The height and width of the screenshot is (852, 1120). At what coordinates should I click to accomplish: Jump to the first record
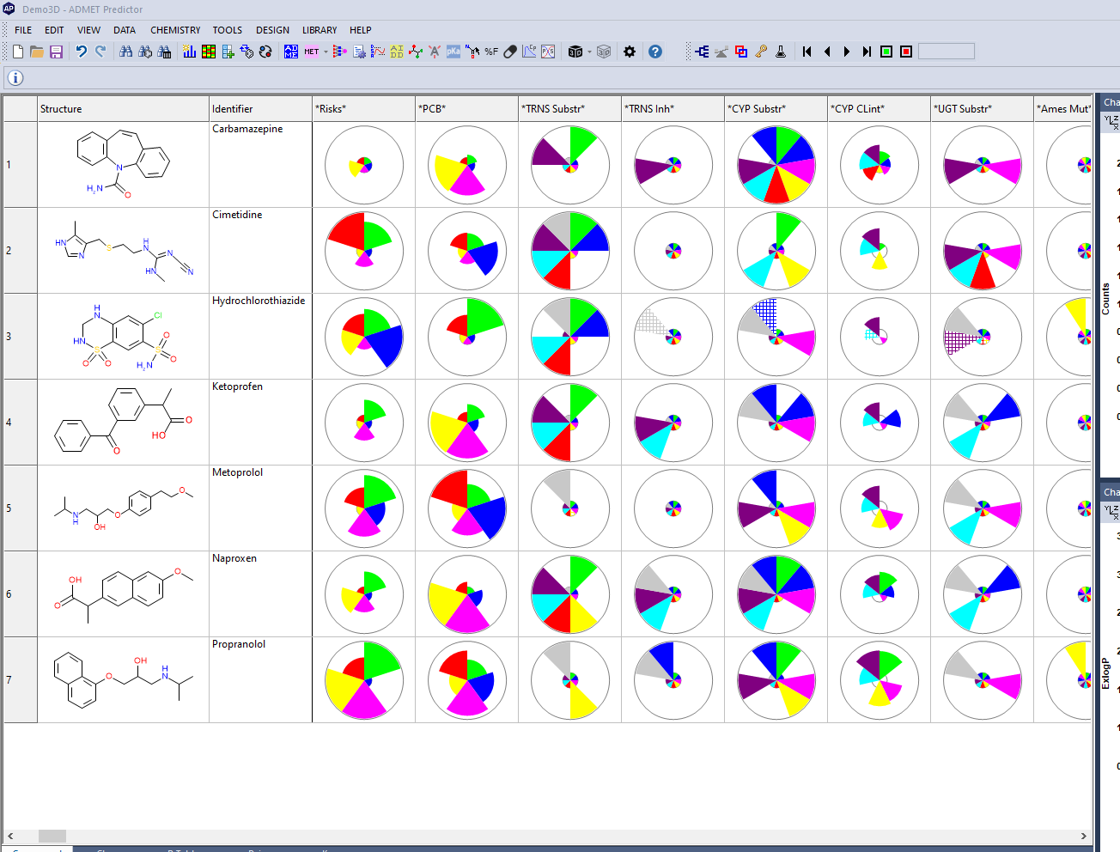click(x=807, y=52)
